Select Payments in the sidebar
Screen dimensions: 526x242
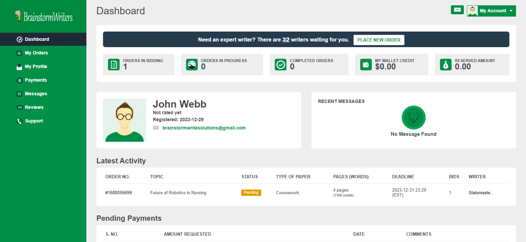pyautogui.click(x=36, y=80)
